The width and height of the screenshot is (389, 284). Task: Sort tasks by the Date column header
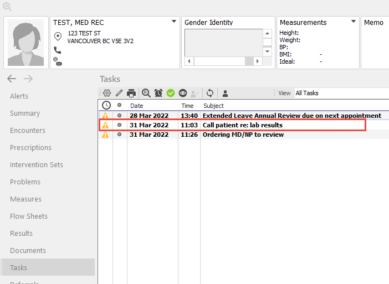(137, 105)
